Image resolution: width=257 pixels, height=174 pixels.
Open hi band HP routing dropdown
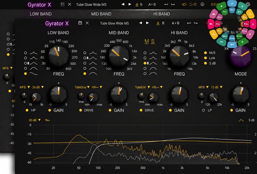click(x=157, y=87)
